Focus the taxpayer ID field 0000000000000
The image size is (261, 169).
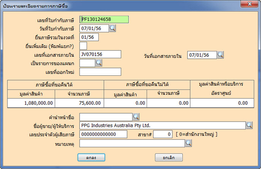tap(104, 134)
